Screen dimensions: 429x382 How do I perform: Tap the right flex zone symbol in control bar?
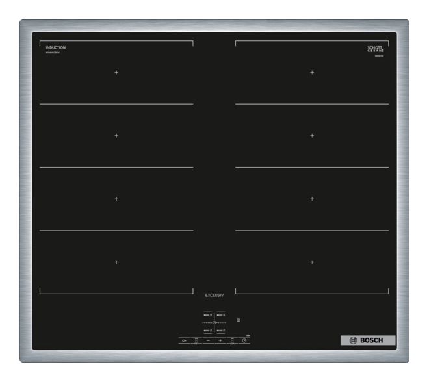[232, 341]
